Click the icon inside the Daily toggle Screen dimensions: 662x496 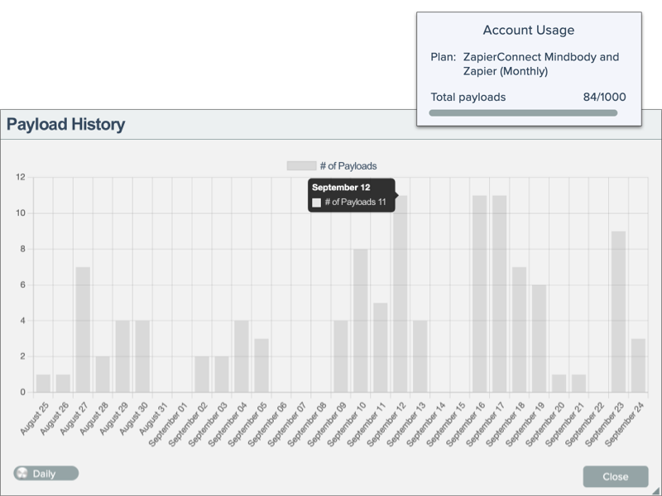click(22, 474)
